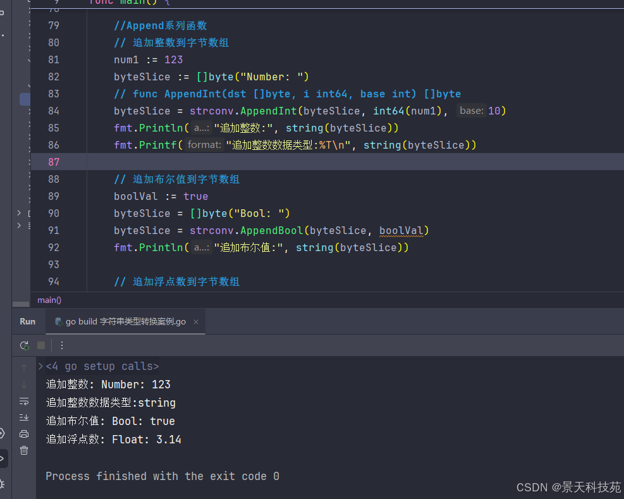Click the up arrow in console gutter
Viewport: 624px width, 499px height.
coord(24,368)
